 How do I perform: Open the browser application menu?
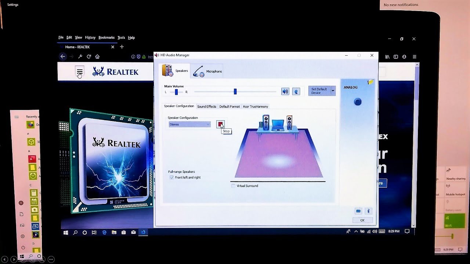(x=415, y=57)
